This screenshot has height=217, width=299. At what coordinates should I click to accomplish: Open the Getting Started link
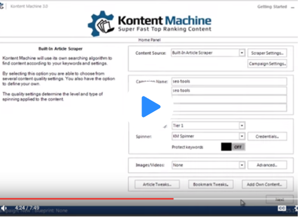pyautogui.click(x=272, y=7)
